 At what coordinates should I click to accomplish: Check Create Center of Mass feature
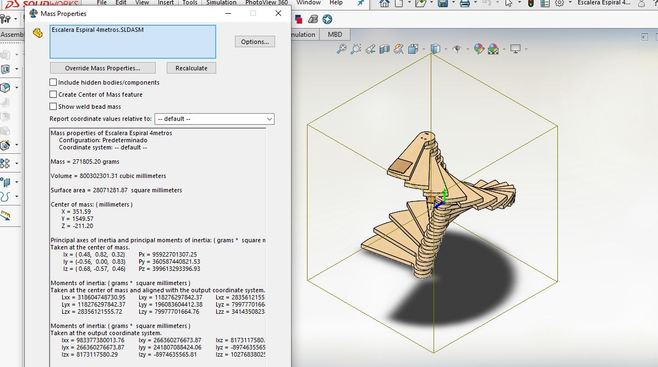(53, 94)
